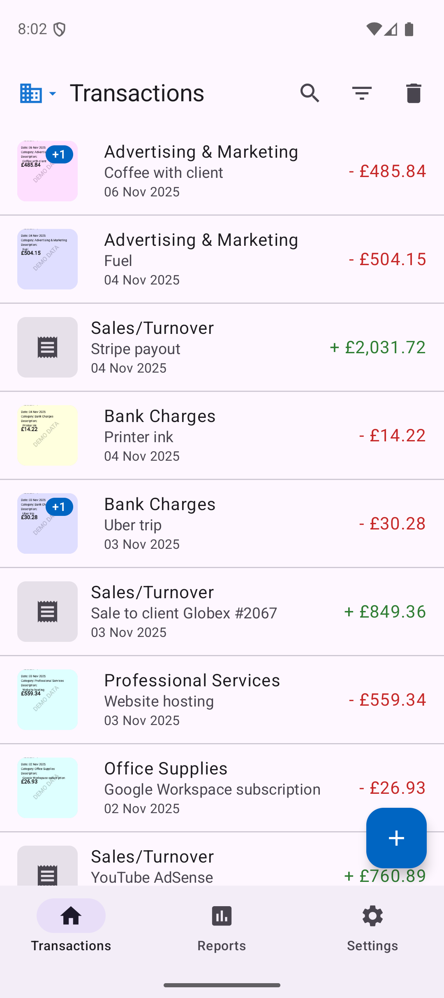
Task: Open the search transactions icon
Action: coord(310,93)
